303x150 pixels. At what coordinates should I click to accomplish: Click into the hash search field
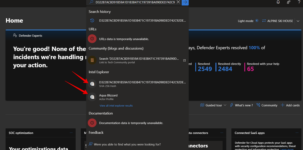click(x=135, y=2)
